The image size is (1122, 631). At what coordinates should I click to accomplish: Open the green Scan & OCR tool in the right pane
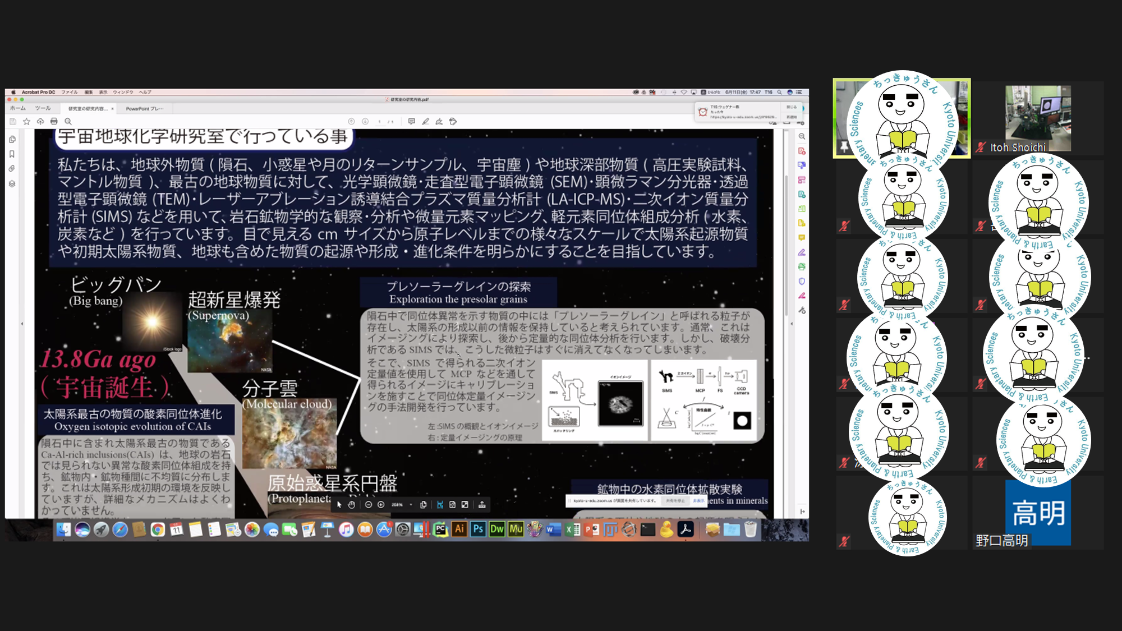pyautogui.click(x=802, y=267)
